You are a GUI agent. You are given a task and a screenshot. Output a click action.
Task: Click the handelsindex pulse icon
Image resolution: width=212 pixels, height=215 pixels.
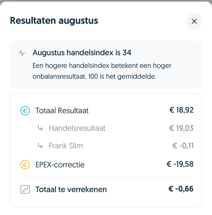[22, 53]
